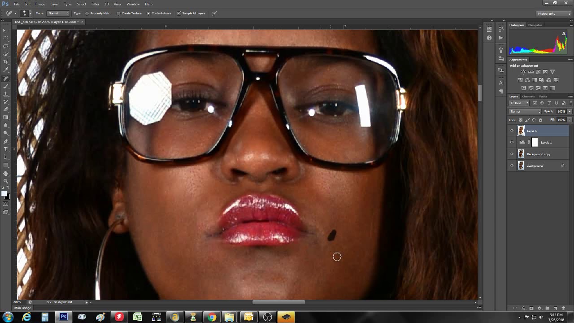
Task: Switch to the Channels tab
Action: [x=528, y=96]
